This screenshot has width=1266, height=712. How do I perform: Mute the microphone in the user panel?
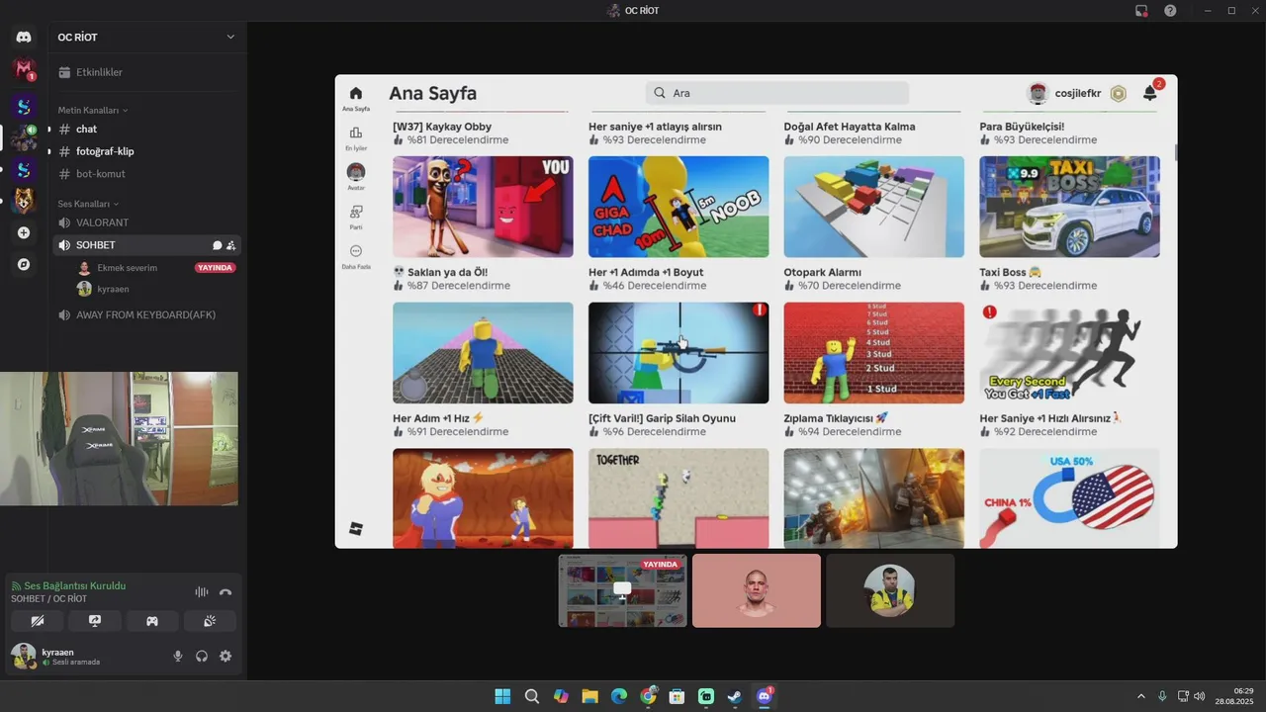[178, 656]
